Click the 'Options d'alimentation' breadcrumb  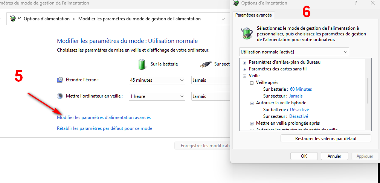(47, 19)
